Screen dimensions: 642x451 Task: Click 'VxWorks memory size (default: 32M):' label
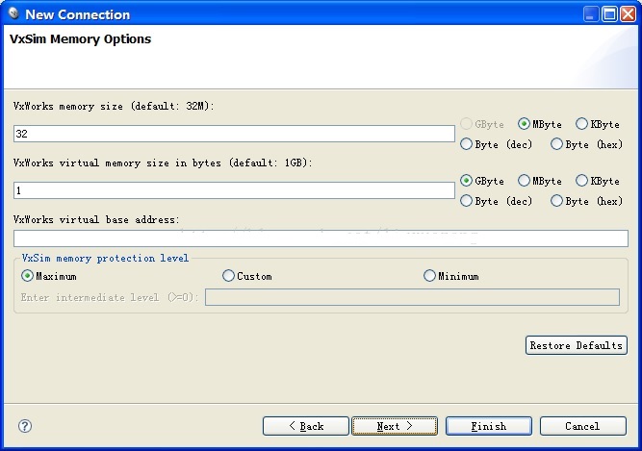point(114,107)
